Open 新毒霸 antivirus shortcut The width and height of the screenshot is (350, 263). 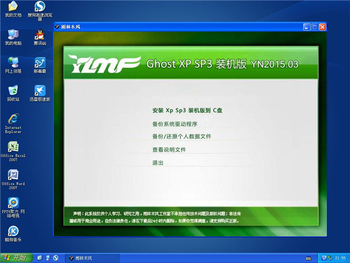tap(39, 63)
